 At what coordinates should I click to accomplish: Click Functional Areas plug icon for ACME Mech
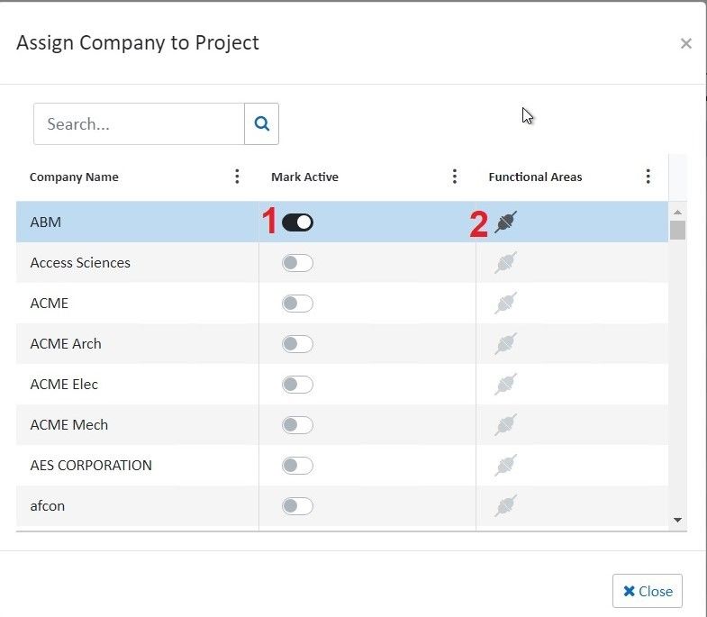point(506,425)
